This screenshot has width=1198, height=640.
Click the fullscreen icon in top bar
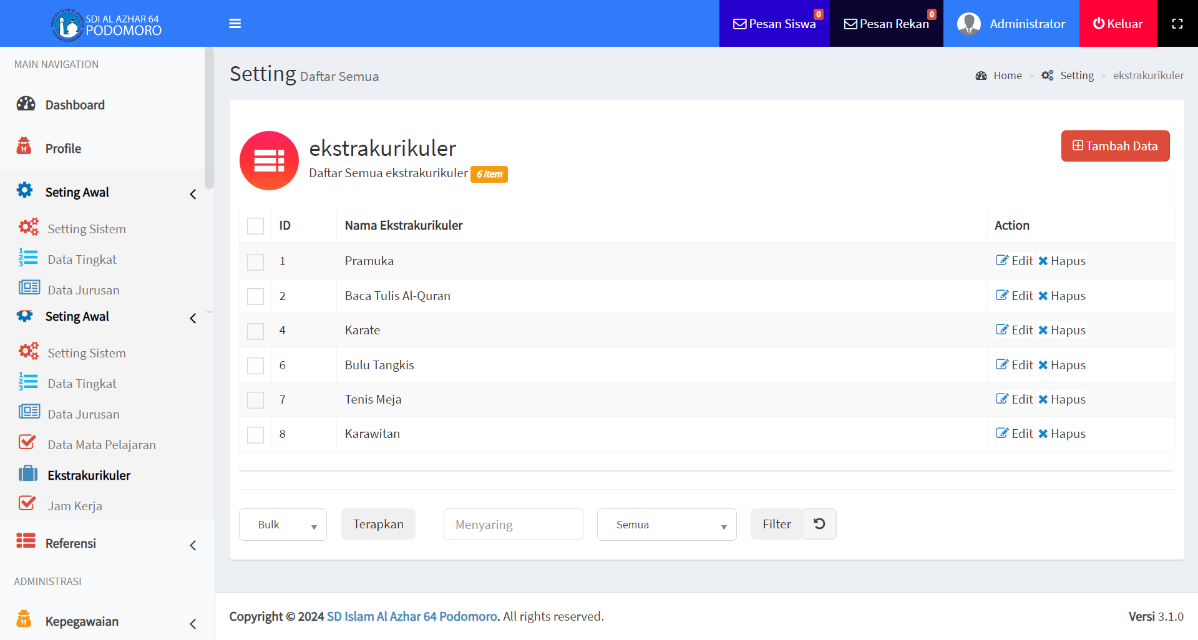(1177, 24)
